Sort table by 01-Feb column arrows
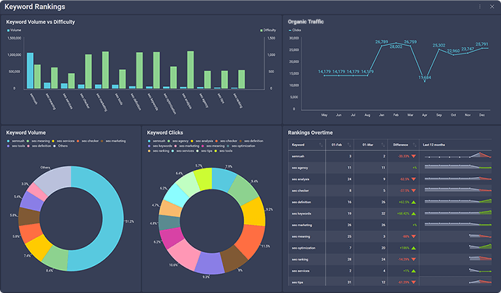The image size is (501, 293). 349,145
